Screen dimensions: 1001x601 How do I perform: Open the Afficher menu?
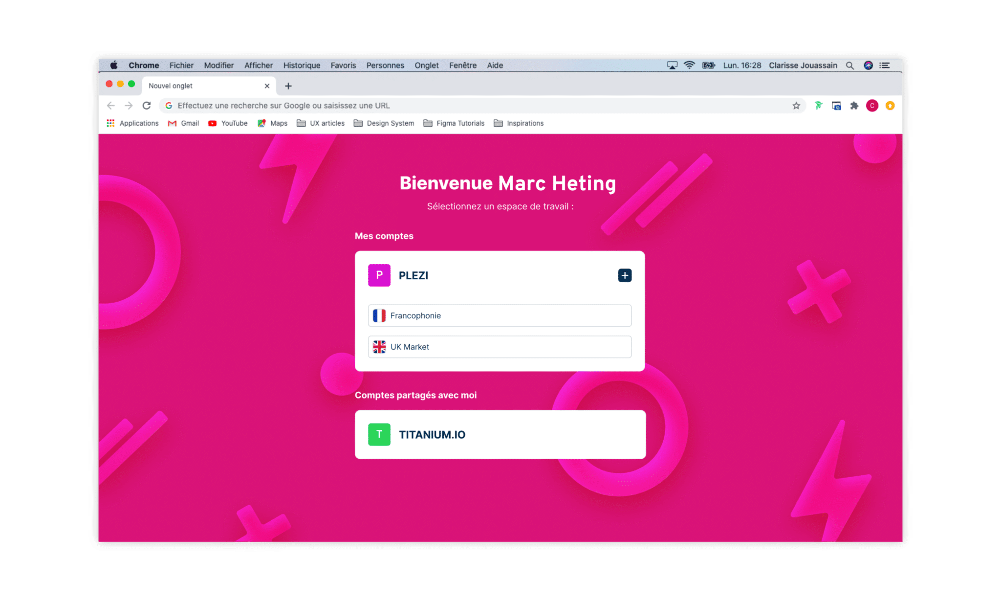tap(259, 65)
